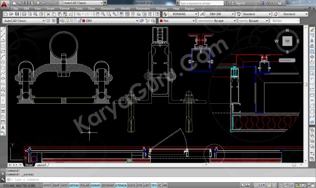Click the Zoom Realtime magnifier icon
The width and height of the screenshot is (316, 188).
click(103, 14)
